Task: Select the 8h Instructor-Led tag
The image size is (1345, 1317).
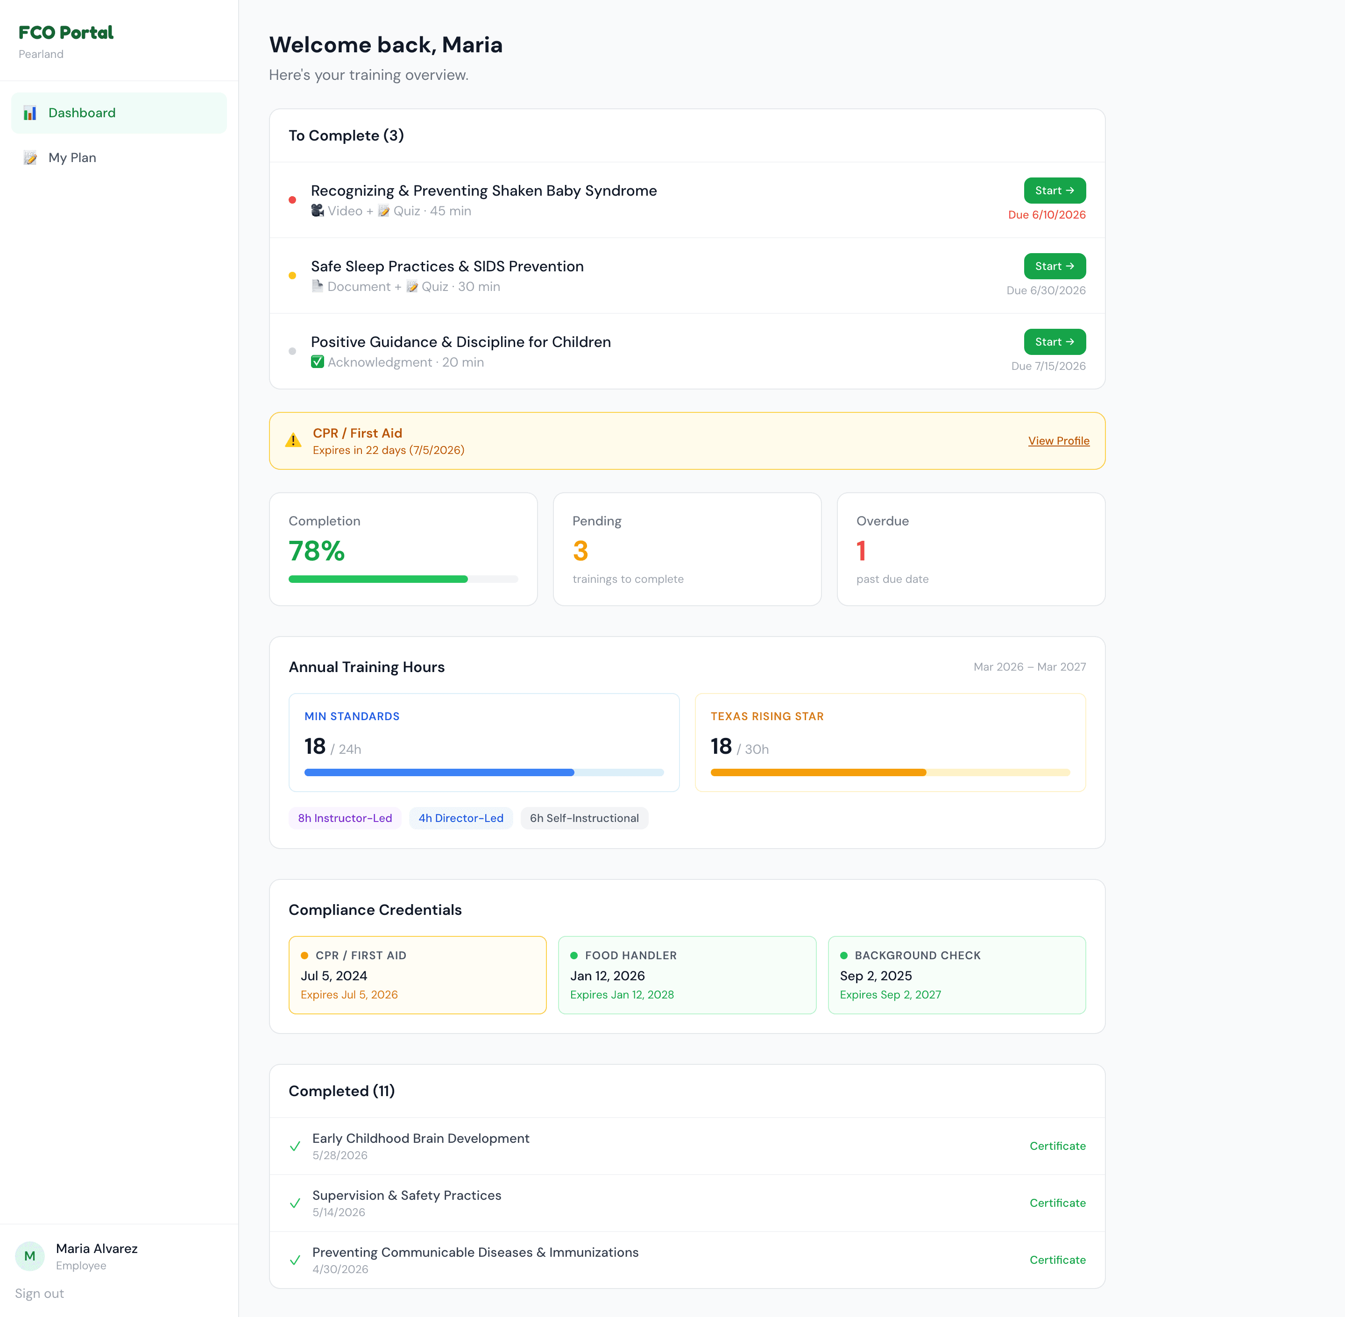Action: (x=345, y=818)
